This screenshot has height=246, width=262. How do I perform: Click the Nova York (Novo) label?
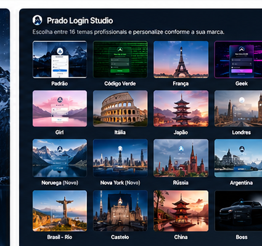tap(120, 183)
